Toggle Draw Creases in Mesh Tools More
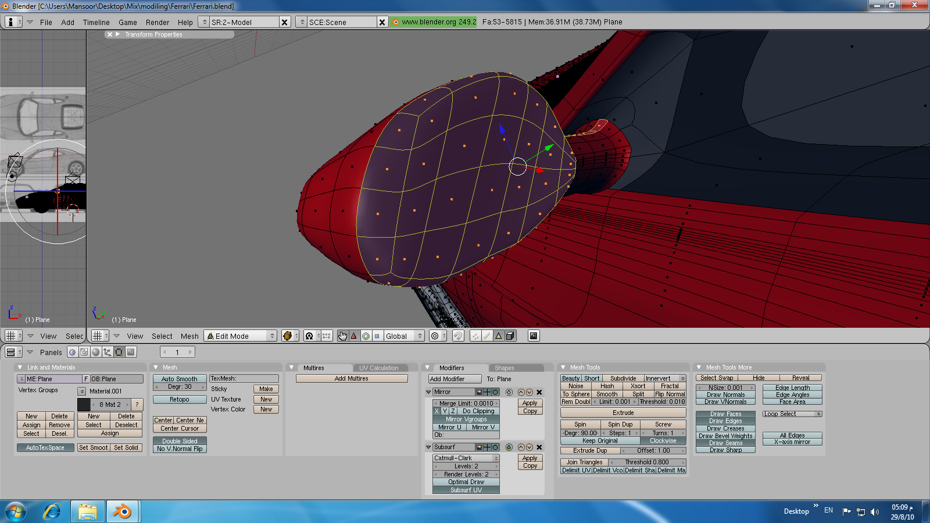The image size is (930, 523). [725, 428]
